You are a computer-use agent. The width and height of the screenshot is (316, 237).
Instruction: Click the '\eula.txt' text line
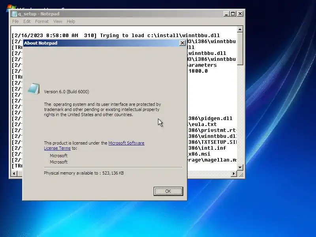click(x=202, y=124)
